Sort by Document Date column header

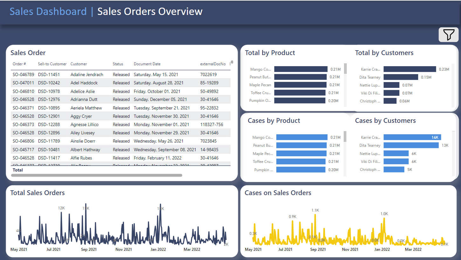pyautogui.click(x=147, y=64)
